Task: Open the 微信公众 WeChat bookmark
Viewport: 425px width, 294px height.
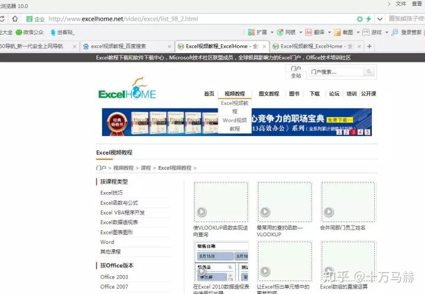Action: [30, 32]
